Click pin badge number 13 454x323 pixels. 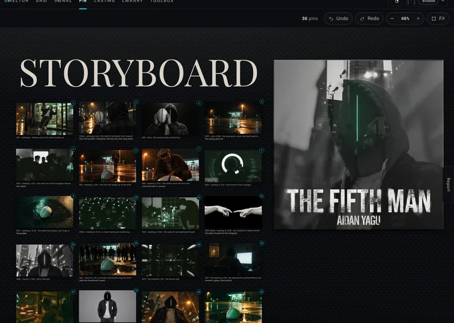pyautogui.click(x=73, y=244)
